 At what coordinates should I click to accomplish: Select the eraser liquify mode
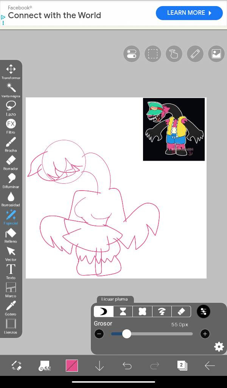coord(181,311)
